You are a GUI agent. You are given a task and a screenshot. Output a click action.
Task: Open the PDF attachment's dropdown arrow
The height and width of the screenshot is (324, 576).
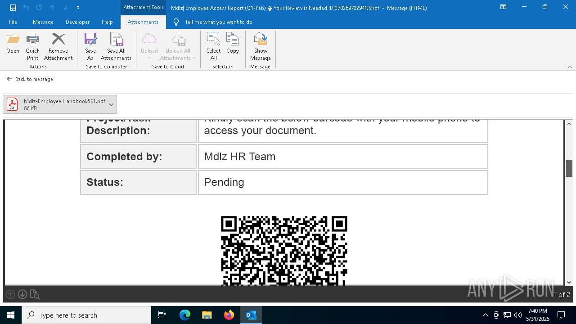112,104
